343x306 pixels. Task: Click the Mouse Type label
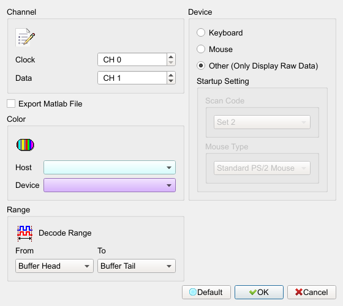click(x=227, y=147)
